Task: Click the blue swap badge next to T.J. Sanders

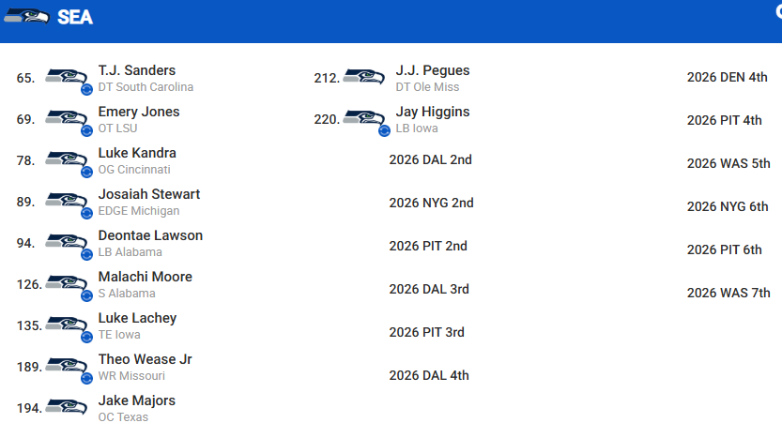Action: (86, 90)
